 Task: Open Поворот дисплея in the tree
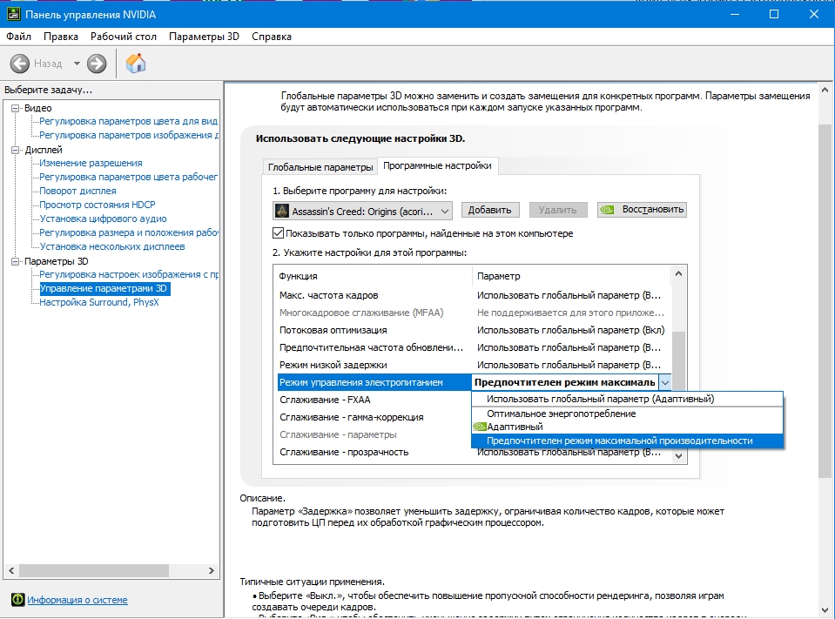coord(77,191)
